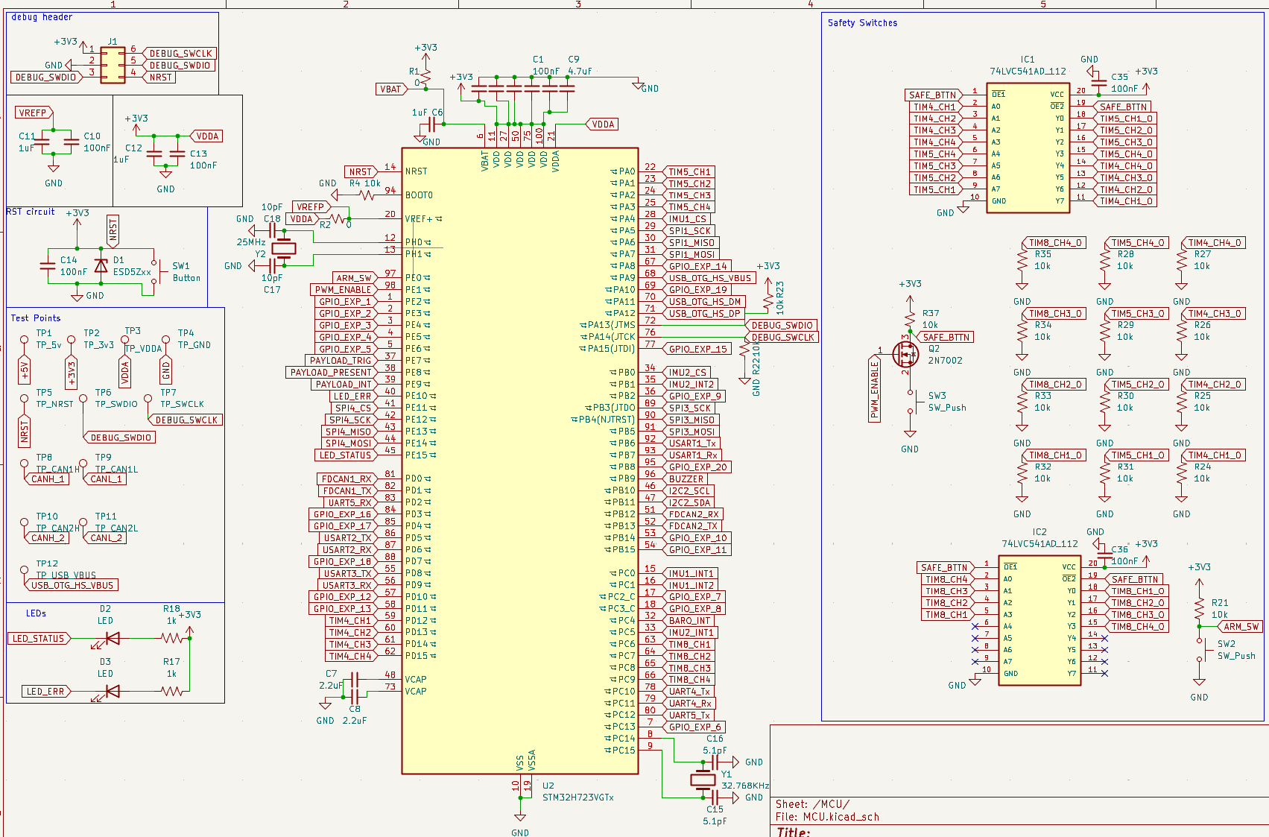
Task: Click the ARM_SW label at pin PE0
Action: point(355,278)
